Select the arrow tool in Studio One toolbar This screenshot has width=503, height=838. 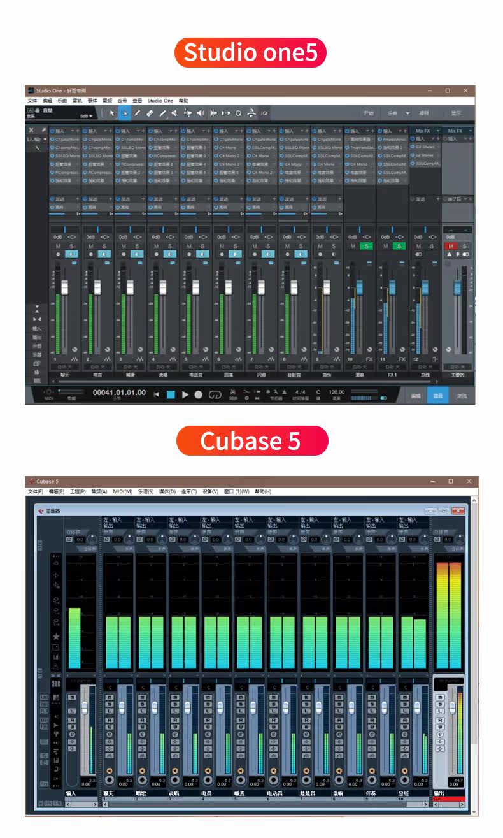112,113
